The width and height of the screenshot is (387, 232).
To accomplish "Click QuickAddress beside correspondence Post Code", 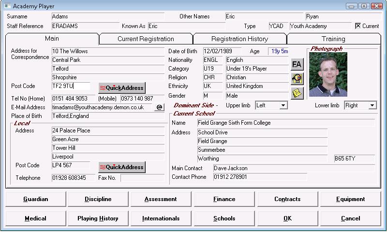I will coord(122,88).
